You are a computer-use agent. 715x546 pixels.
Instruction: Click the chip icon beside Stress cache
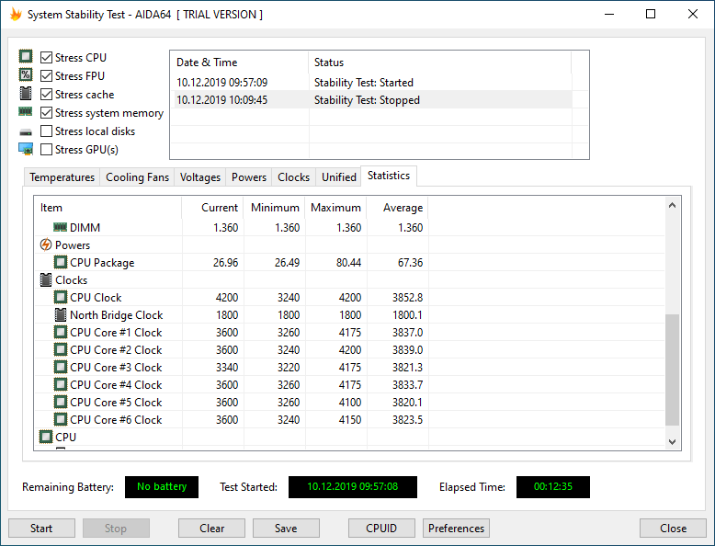pyautogui.click(x=26, y=94)
